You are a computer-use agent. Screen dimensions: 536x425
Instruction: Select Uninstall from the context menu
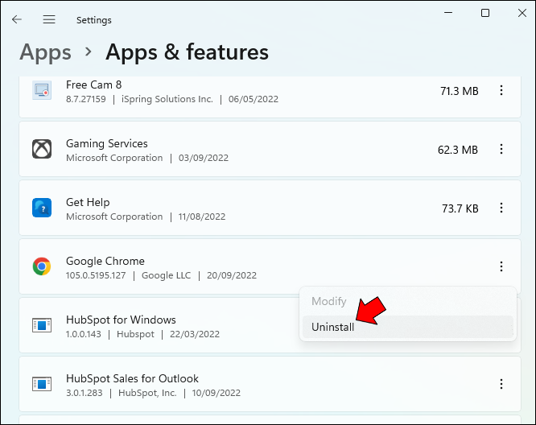point(408,327)
